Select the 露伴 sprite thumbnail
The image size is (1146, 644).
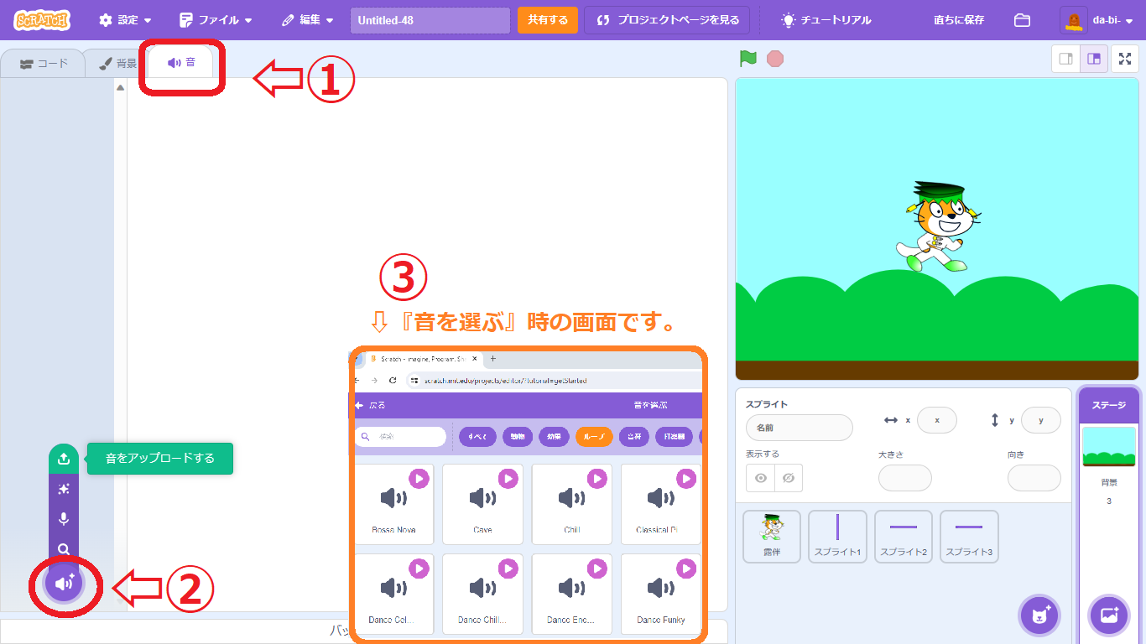coord(772,537)
